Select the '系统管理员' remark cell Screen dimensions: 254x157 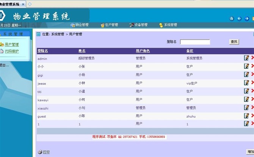click(x=194, y=58)
